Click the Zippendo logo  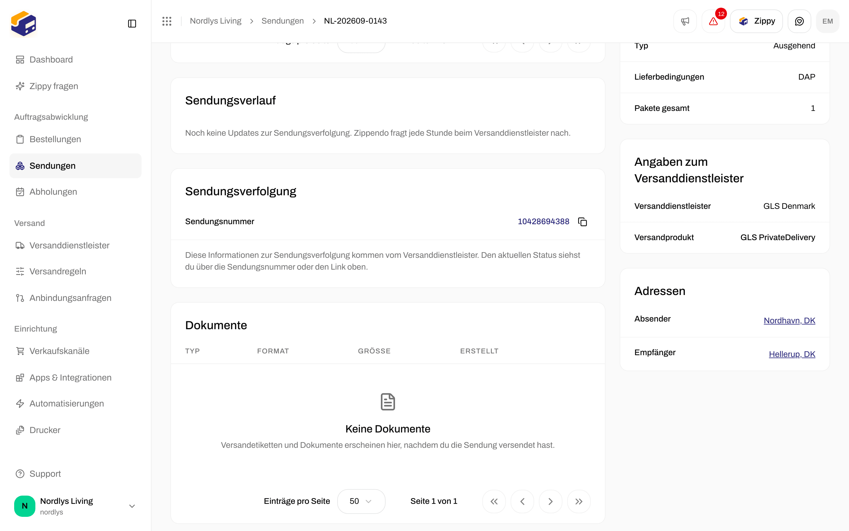click(24, 24)
